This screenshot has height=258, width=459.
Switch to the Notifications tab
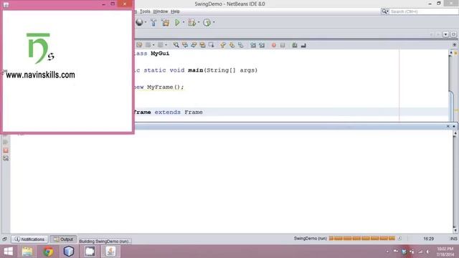[x=29, y=239]
